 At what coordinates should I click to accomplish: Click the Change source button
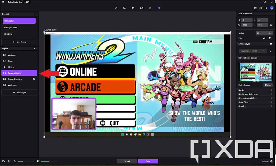tap(268, 85)
